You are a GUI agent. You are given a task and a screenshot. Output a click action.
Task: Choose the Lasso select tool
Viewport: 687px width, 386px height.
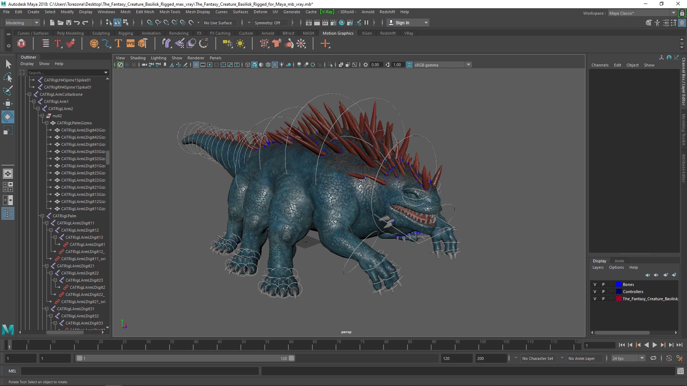pos(8,77)
